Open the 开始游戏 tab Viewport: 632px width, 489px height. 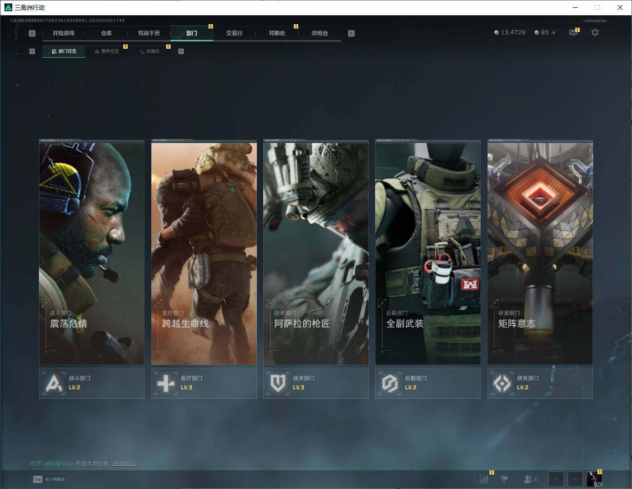pos(64,33)
